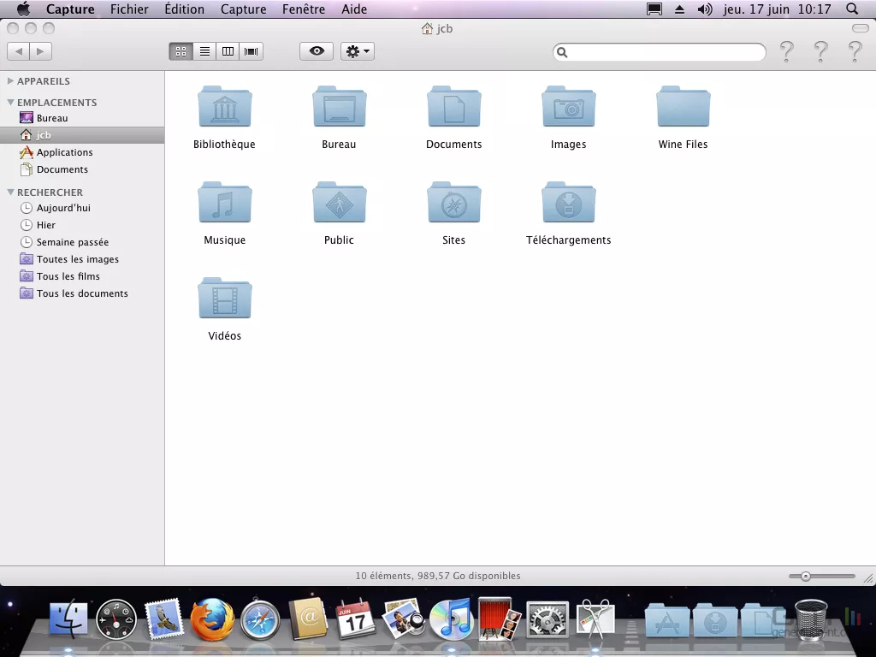876x657 pixels.
Task: Switch to list view mode
Action: (x=204, y=51)
